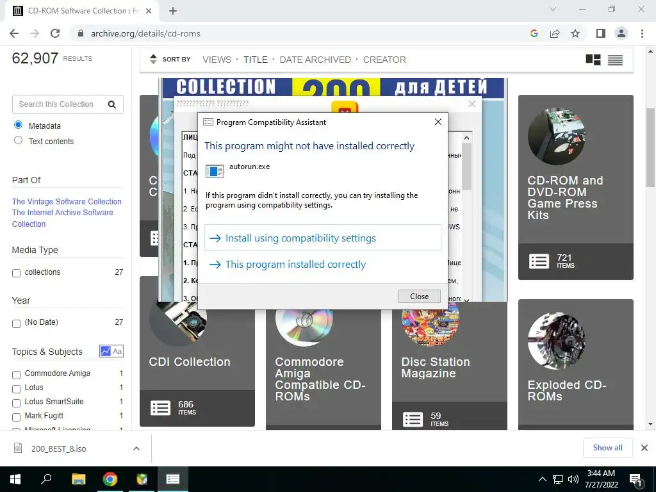Show hidden system tray icons
The height and width of the screenshot is (492, 656).
(542, 479)
